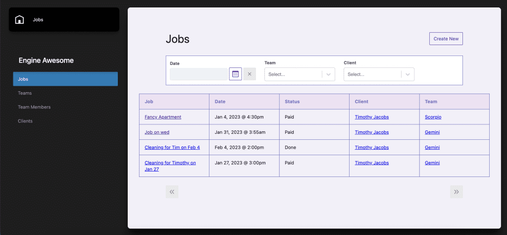The image size is (507, 235).
Task: Click the home icon in the top bar
Action: pos(19,20)
